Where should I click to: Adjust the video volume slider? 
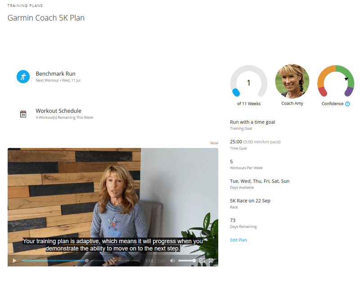(x=187, y=261)
